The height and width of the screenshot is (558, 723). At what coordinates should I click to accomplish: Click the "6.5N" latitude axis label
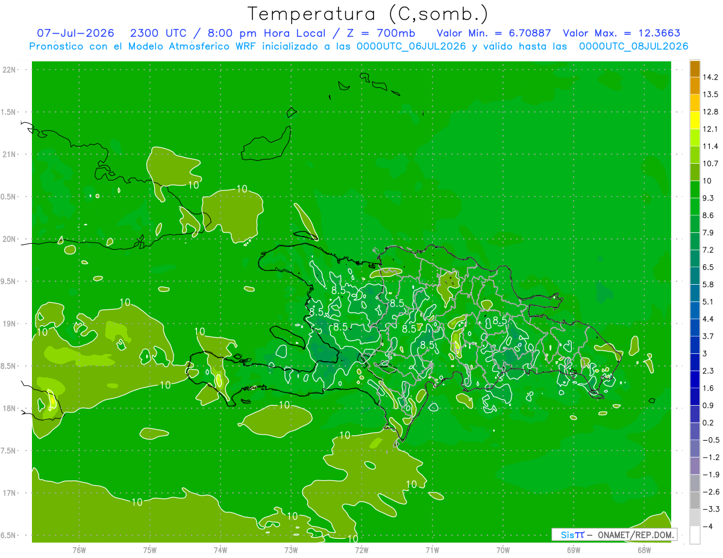coord(8,535)
